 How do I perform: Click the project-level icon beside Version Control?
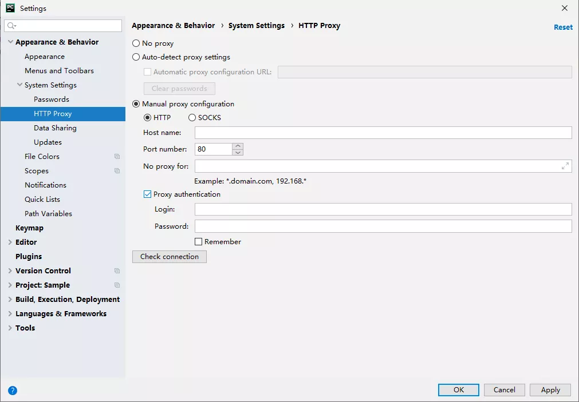coord(117,270)
